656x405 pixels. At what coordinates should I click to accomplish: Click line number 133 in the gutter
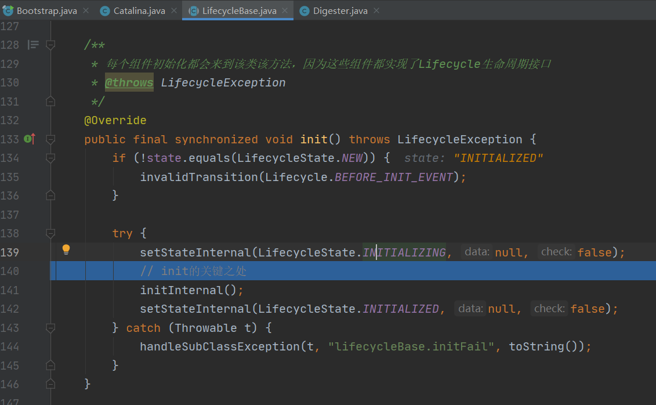(x=10, y=139)
